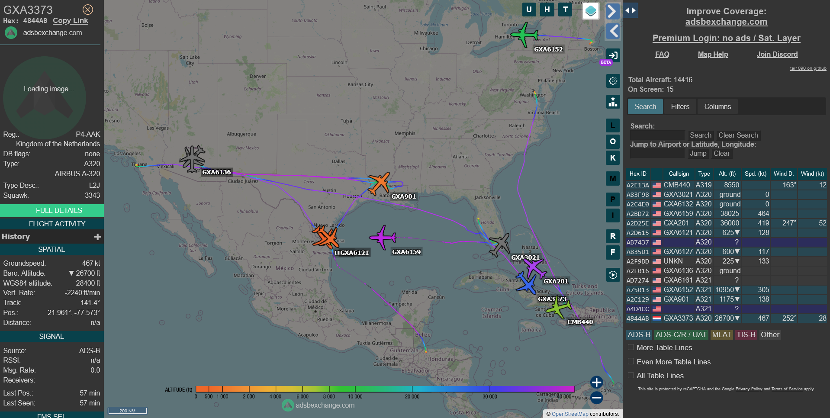This screenshot has height=418, width=830.
Task: Click the right chevron arrow button
Action: pyautogui.click(x=612, y=11)
